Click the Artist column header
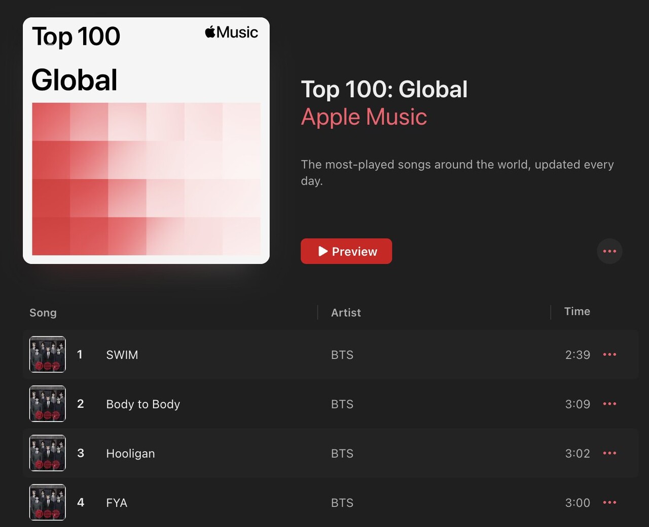The height and width of the screenshot is (527, 649). point(346,313)
